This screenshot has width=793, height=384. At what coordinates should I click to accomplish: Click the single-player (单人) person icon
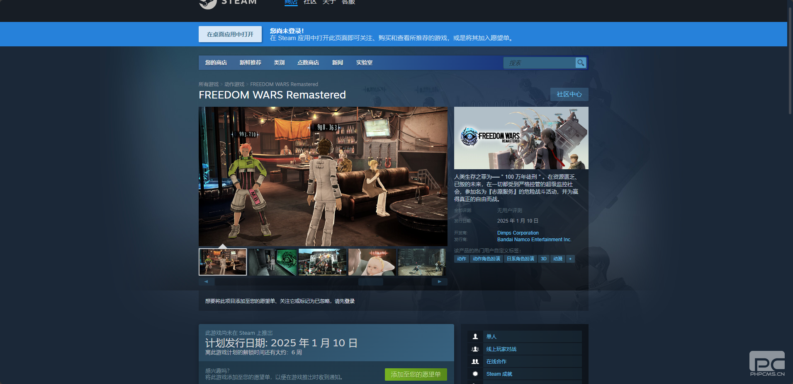(475, 336)
